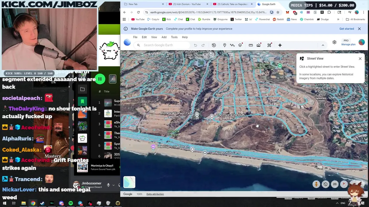Screen dimensions: 369x207
Task: Open Chrome from the taskbar
Action: coord(33,203)
